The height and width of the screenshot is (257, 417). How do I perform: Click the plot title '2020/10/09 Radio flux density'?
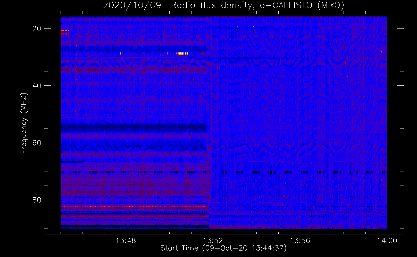(x=177, y=5)
